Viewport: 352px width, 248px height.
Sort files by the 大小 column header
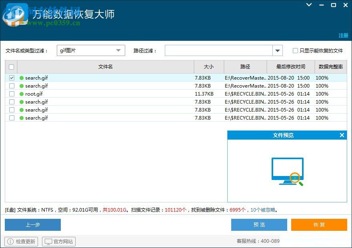click(208, 66)
